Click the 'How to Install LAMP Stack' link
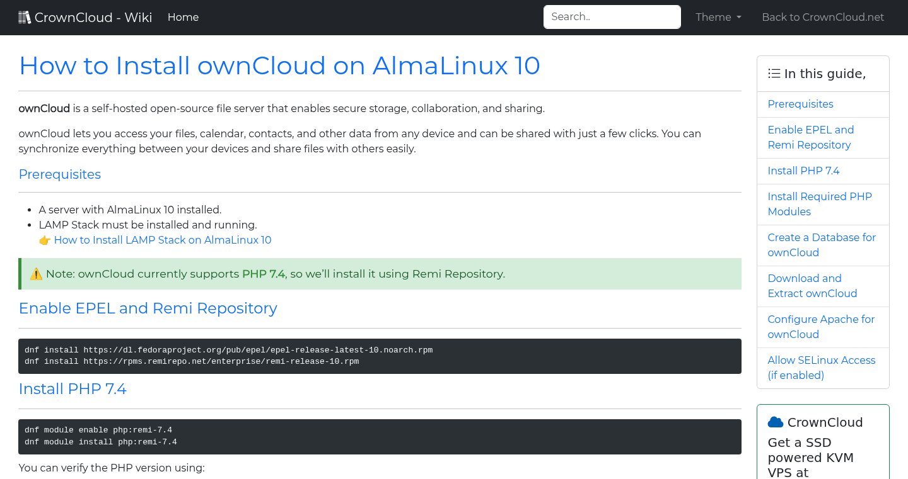 point(163,240)
